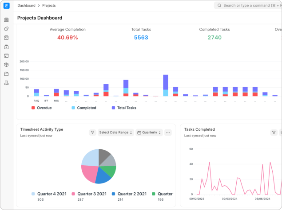The height and width of the screenshot is (210, 282).
Task: Click the Projects breadcrumb item
Action: click(49, 6)
